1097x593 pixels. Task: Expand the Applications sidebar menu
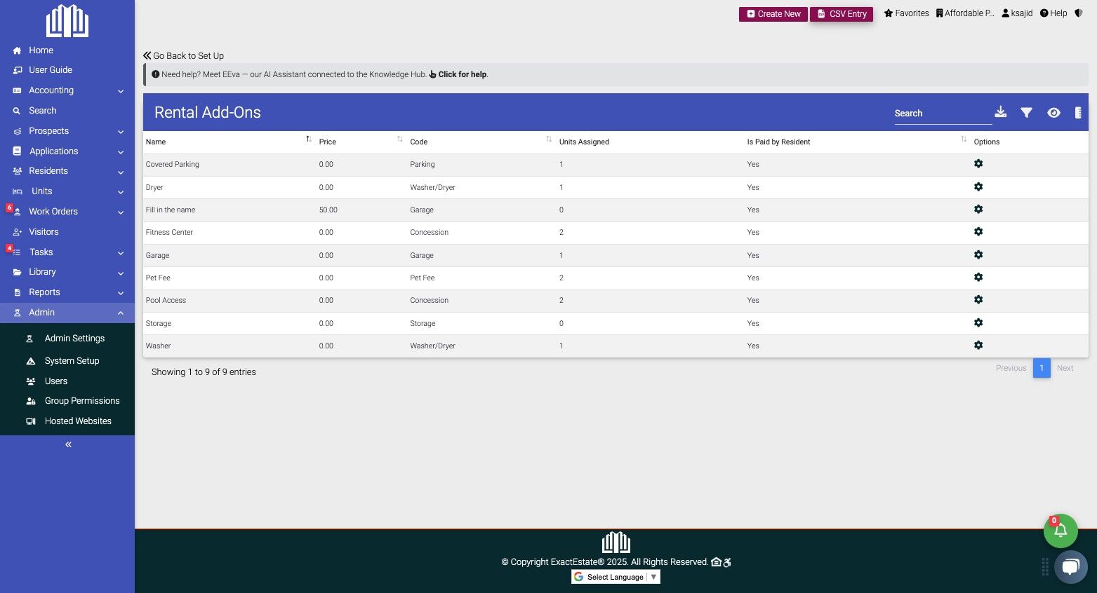tap(67, 151)
